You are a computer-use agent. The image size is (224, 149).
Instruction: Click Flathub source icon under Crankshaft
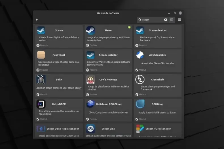137,95
